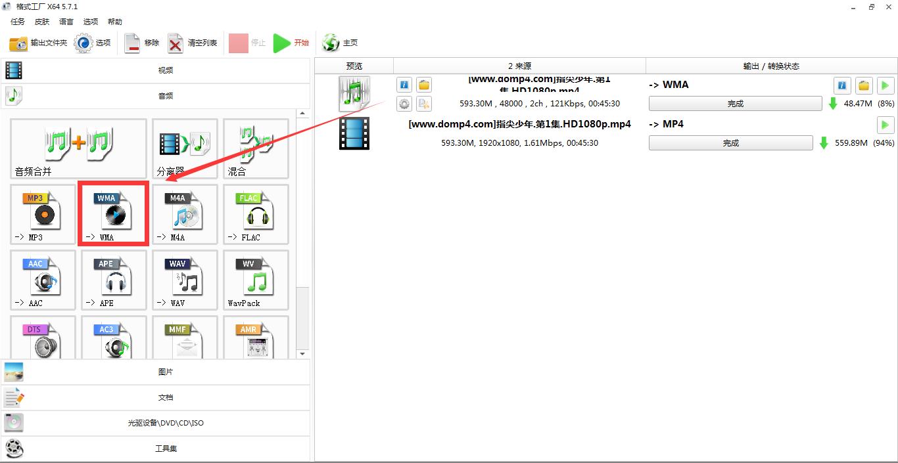Click the 预览 column header
The height and width of the screenshot is (463, 898).
(354, 66)
